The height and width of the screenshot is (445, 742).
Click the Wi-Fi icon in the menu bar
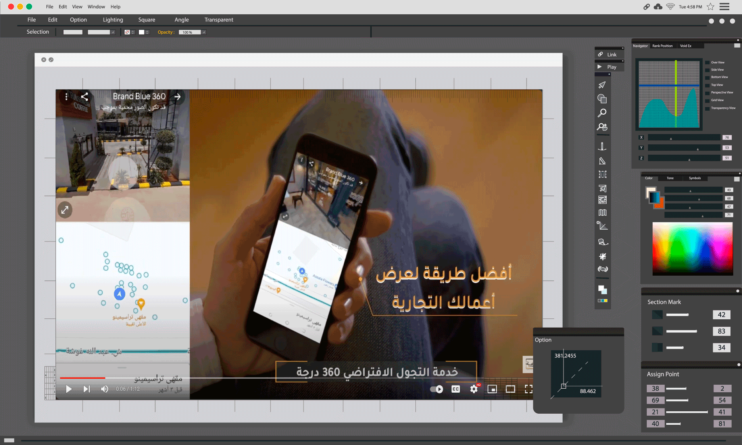(671, 6)
